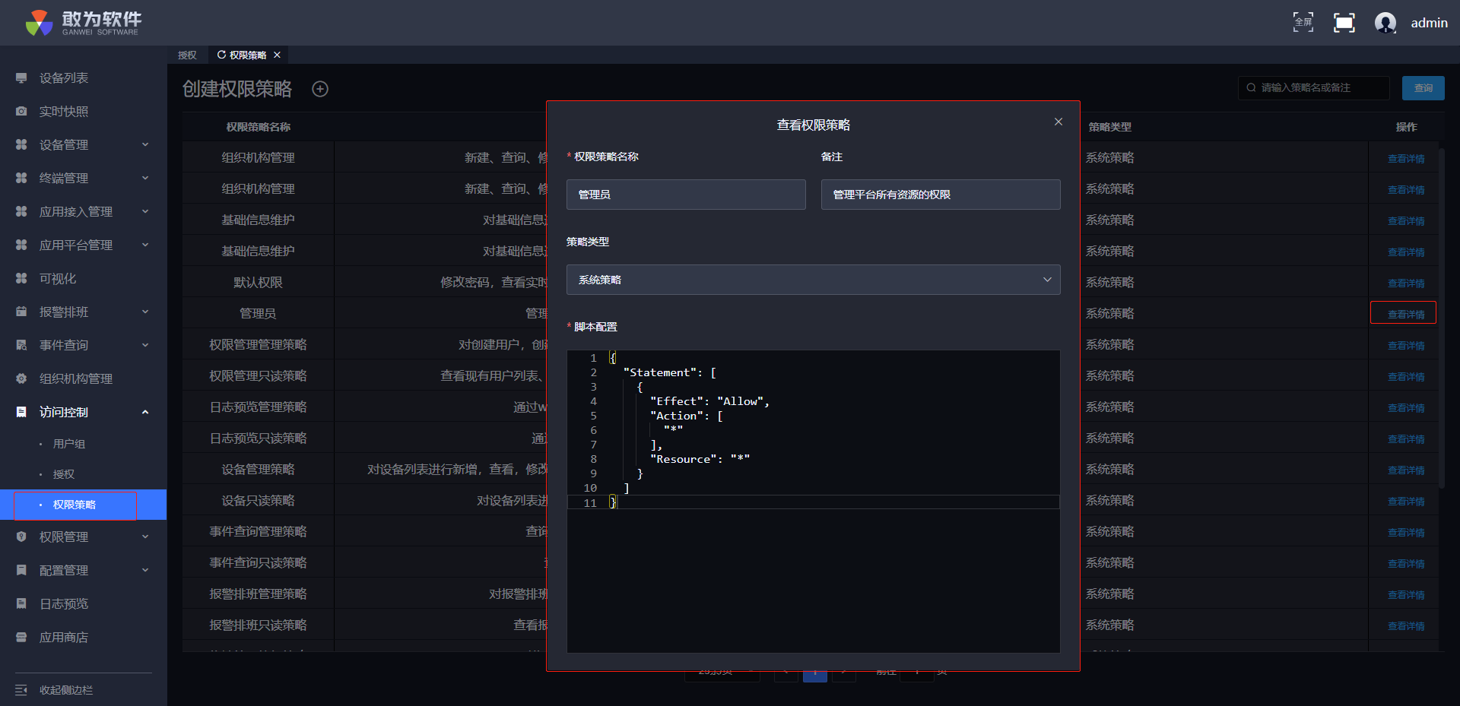Open the 策略类型 dropdown
The width and height of the screenshot is (1460, 706).
click(813, 280)
